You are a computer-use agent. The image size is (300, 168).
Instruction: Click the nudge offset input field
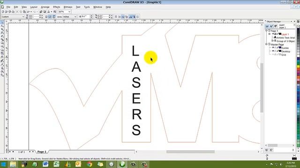[85, 17]
